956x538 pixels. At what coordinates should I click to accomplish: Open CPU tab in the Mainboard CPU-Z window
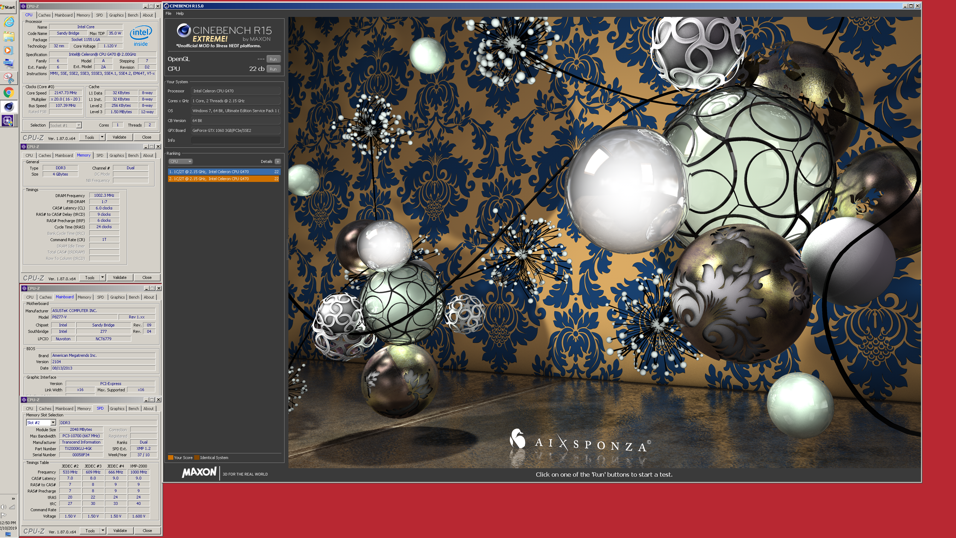coord(30,297)
